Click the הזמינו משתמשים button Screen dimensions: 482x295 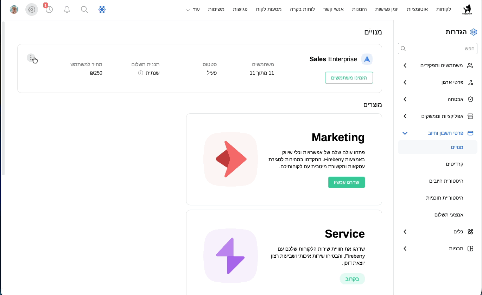point(349,78)
